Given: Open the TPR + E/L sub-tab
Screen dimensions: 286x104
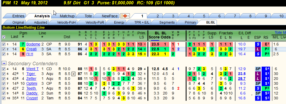Looking at the screenshot, I should click(142, 22).
